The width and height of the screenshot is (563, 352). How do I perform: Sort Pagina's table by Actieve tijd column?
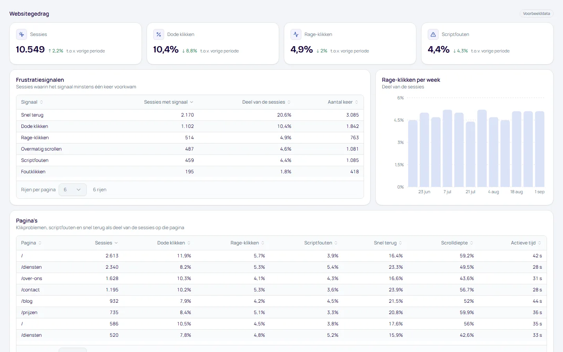pyautogui.click(x=526, y=243)
